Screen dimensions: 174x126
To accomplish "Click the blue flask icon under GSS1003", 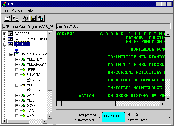I will tap(17, 49).
